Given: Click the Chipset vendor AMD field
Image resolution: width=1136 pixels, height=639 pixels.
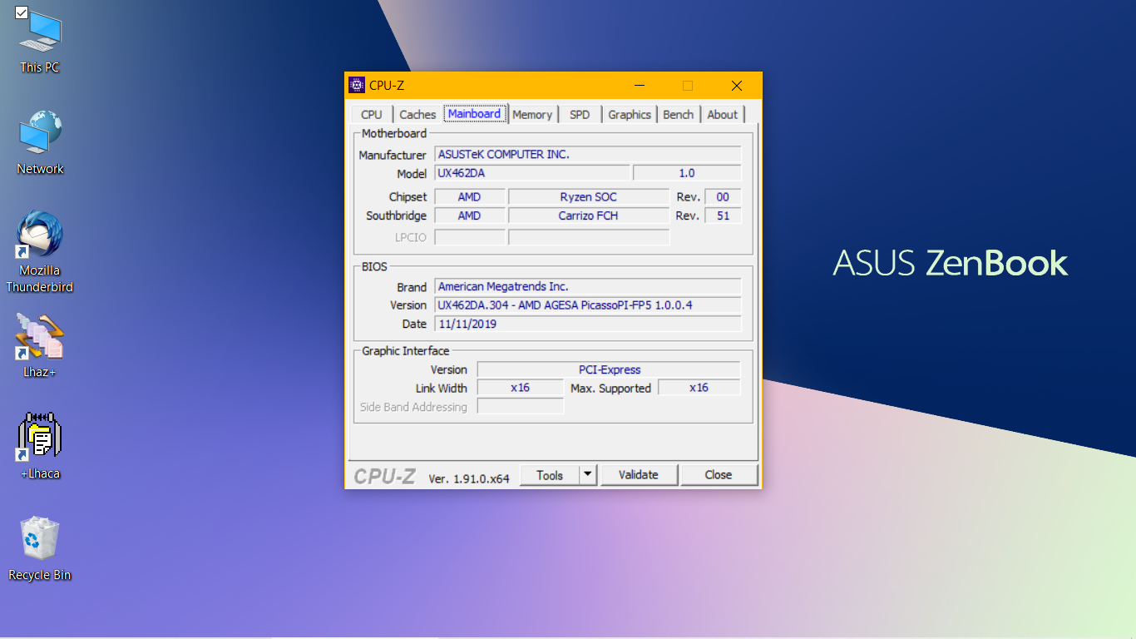Looking at the screenshot, I should point(470,197).
